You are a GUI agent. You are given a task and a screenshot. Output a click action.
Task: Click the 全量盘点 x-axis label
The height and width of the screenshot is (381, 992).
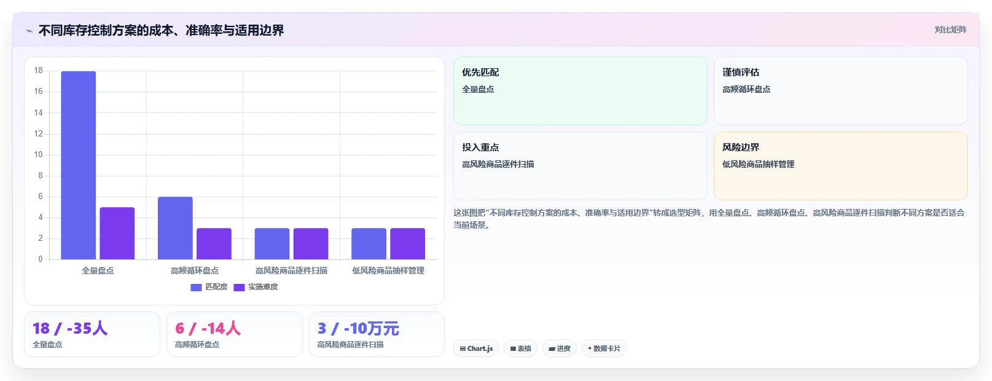pyautogui.click(x=98, y=270)
